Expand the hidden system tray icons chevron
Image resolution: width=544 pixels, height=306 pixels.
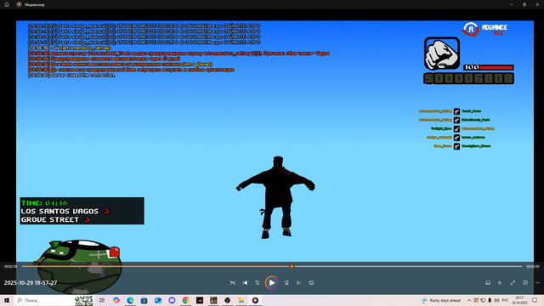click(469, 300)
